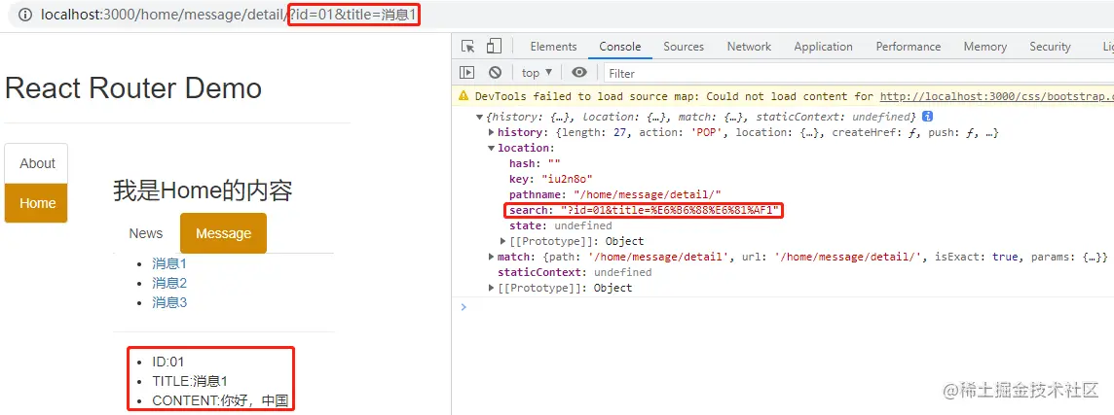
Task: Click the CONTENT:你好，中国 list item
Action: [x=219, y=400]
